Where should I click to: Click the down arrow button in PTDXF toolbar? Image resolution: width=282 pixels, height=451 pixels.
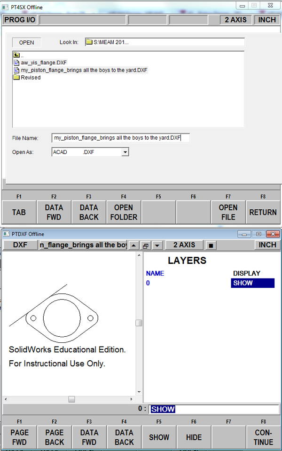click(x=157, y=245)
